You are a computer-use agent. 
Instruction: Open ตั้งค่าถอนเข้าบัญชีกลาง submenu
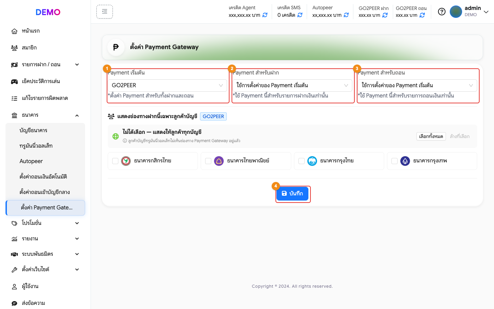click(45, 192)
